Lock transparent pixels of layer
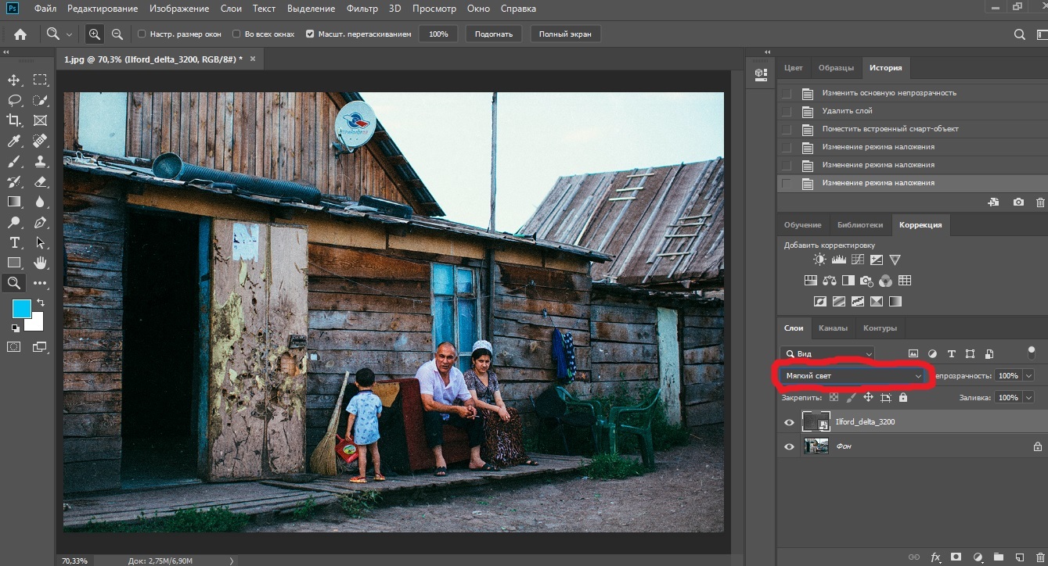The height and width of the screenshot is (566, 1048). [x=834, y=398]
